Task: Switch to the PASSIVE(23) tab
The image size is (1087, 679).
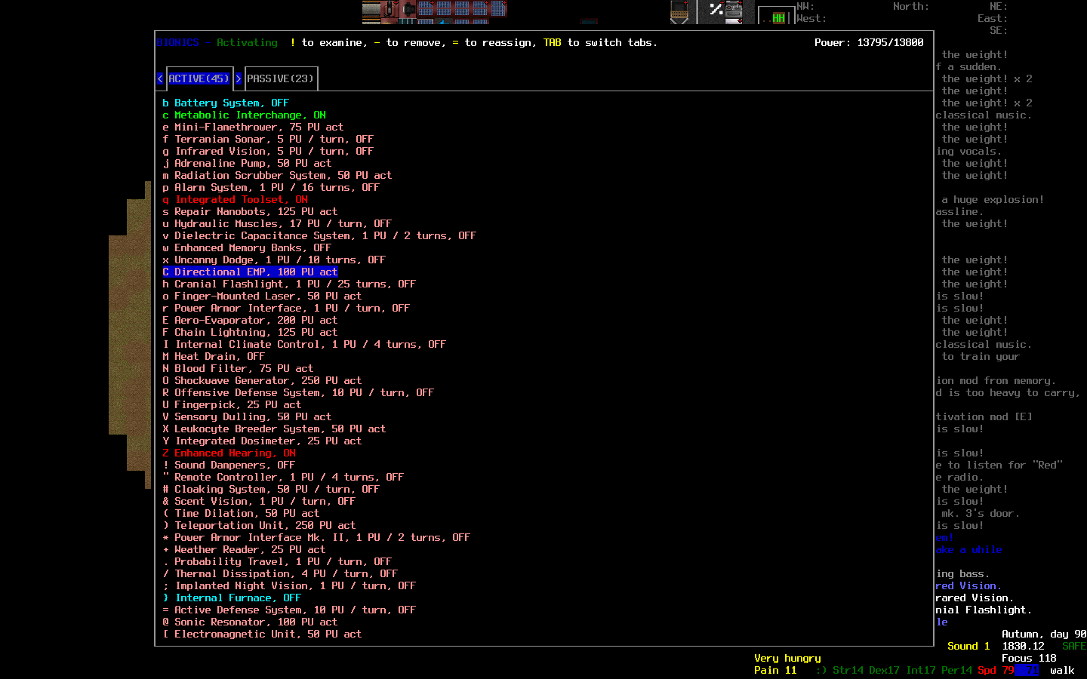Action: point(280,78)
